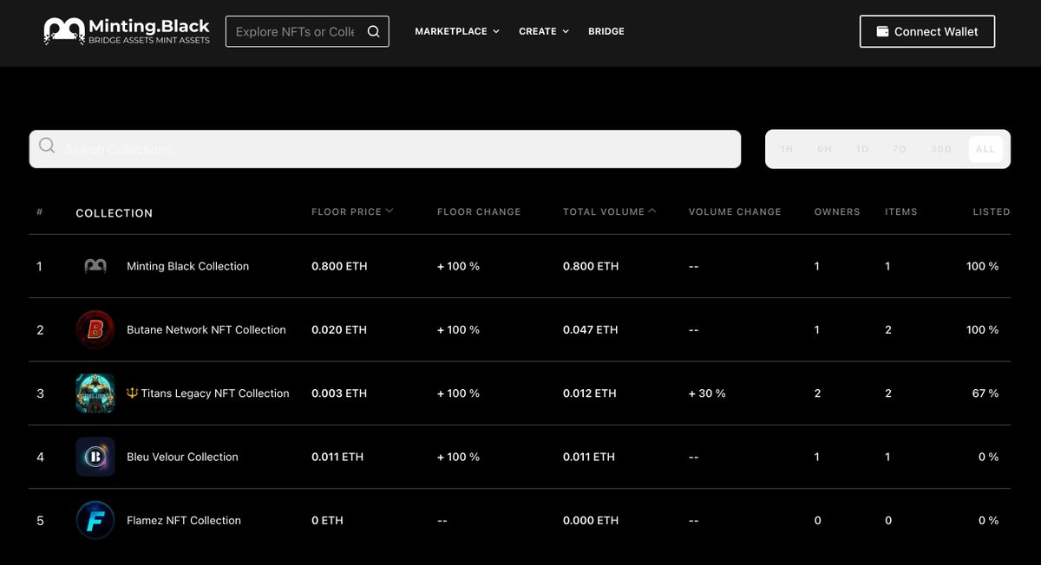Expand the Marketplace menu
The image size is (1041, 565).
click(x=457, y=31)
